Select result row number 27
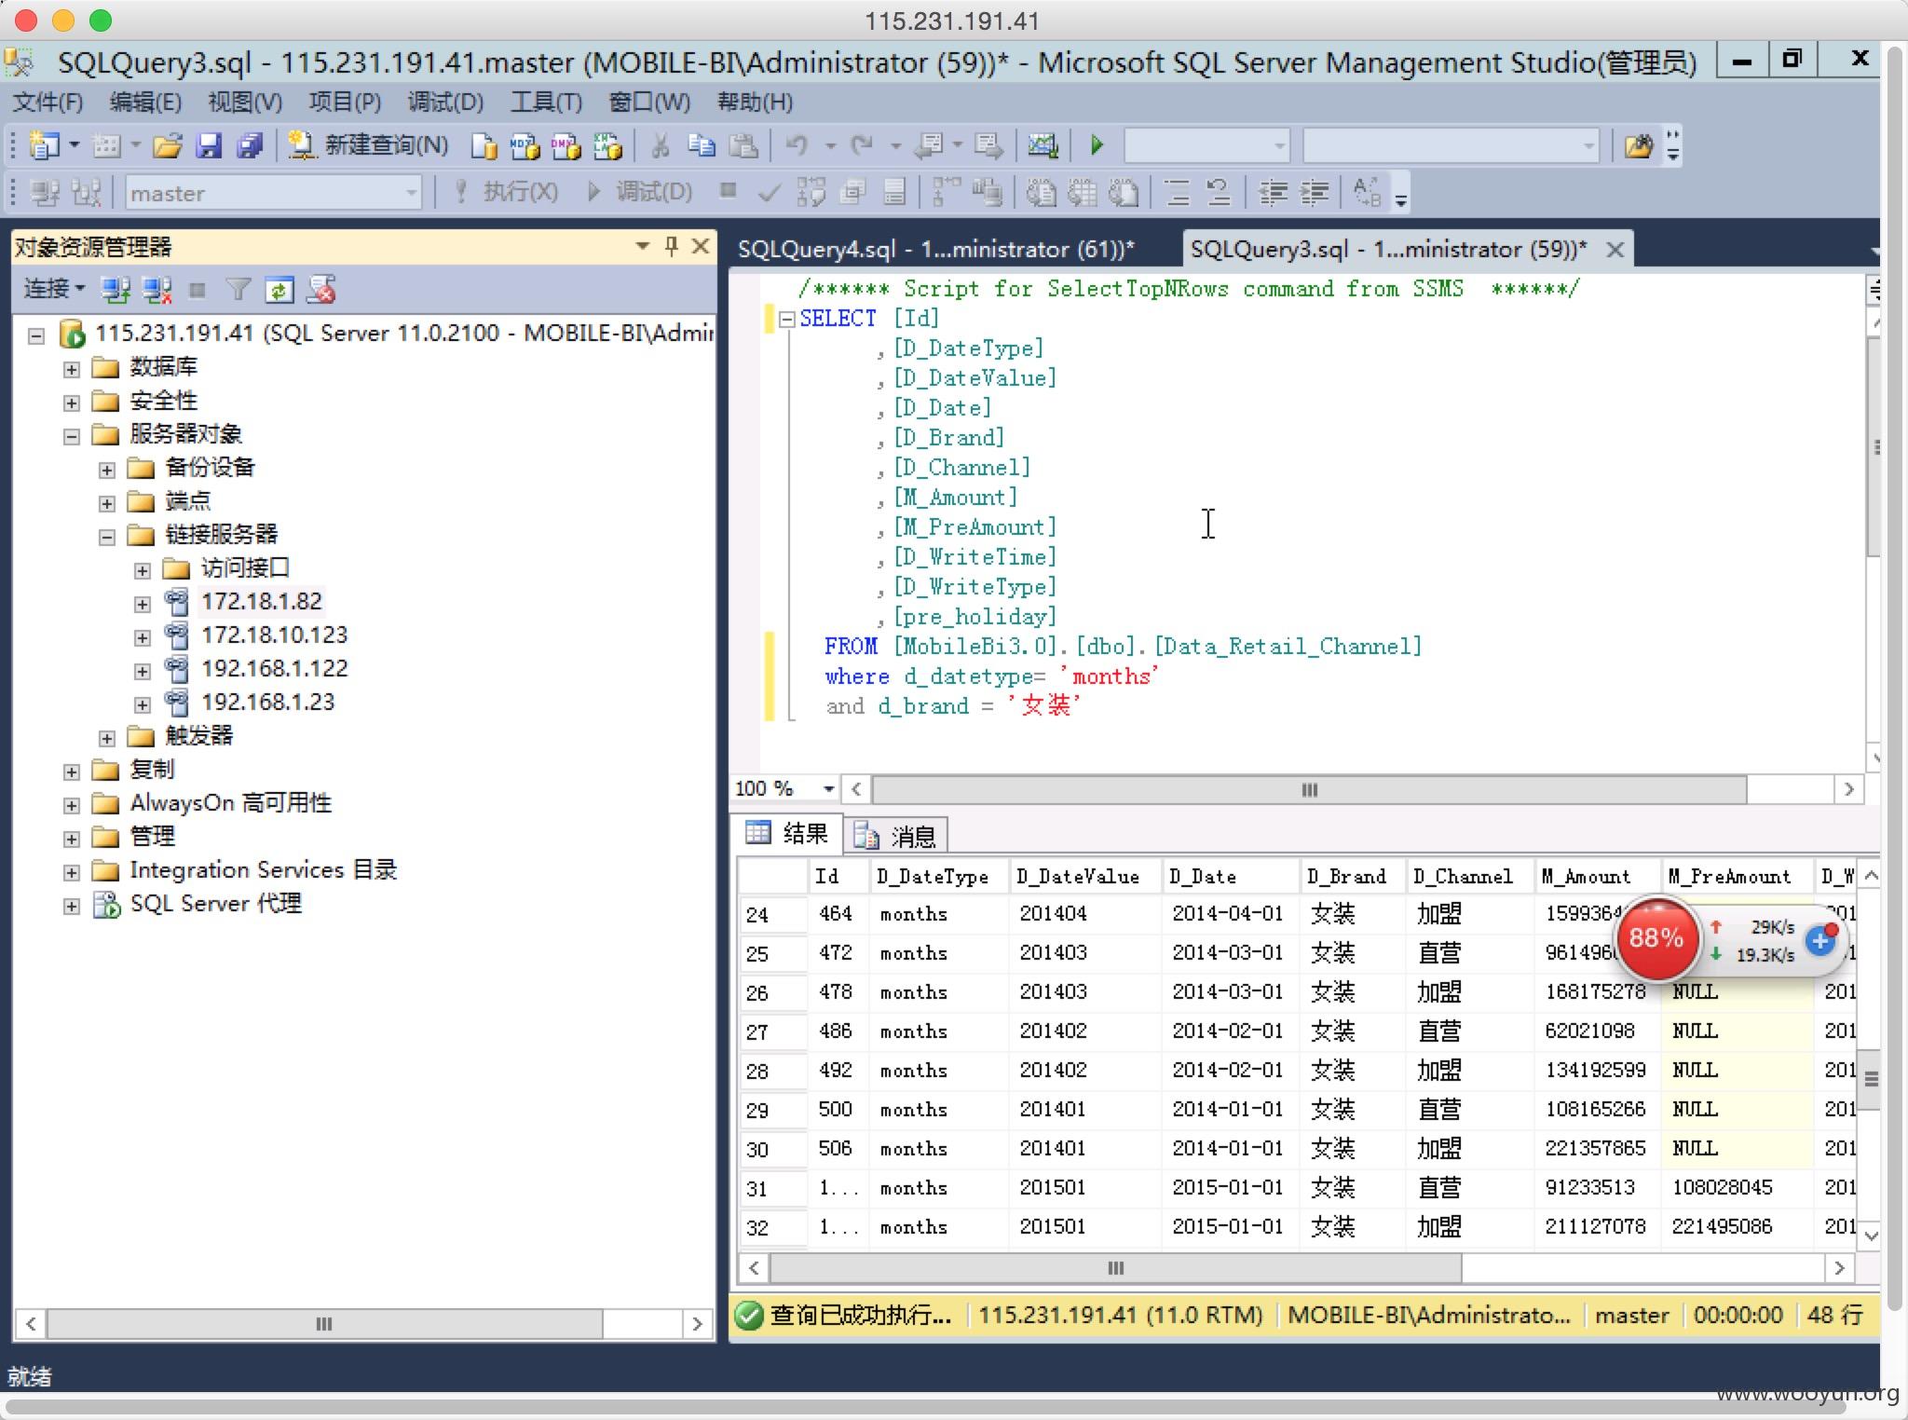This screenshot has width=1908, height=1420. [771, 1031]
